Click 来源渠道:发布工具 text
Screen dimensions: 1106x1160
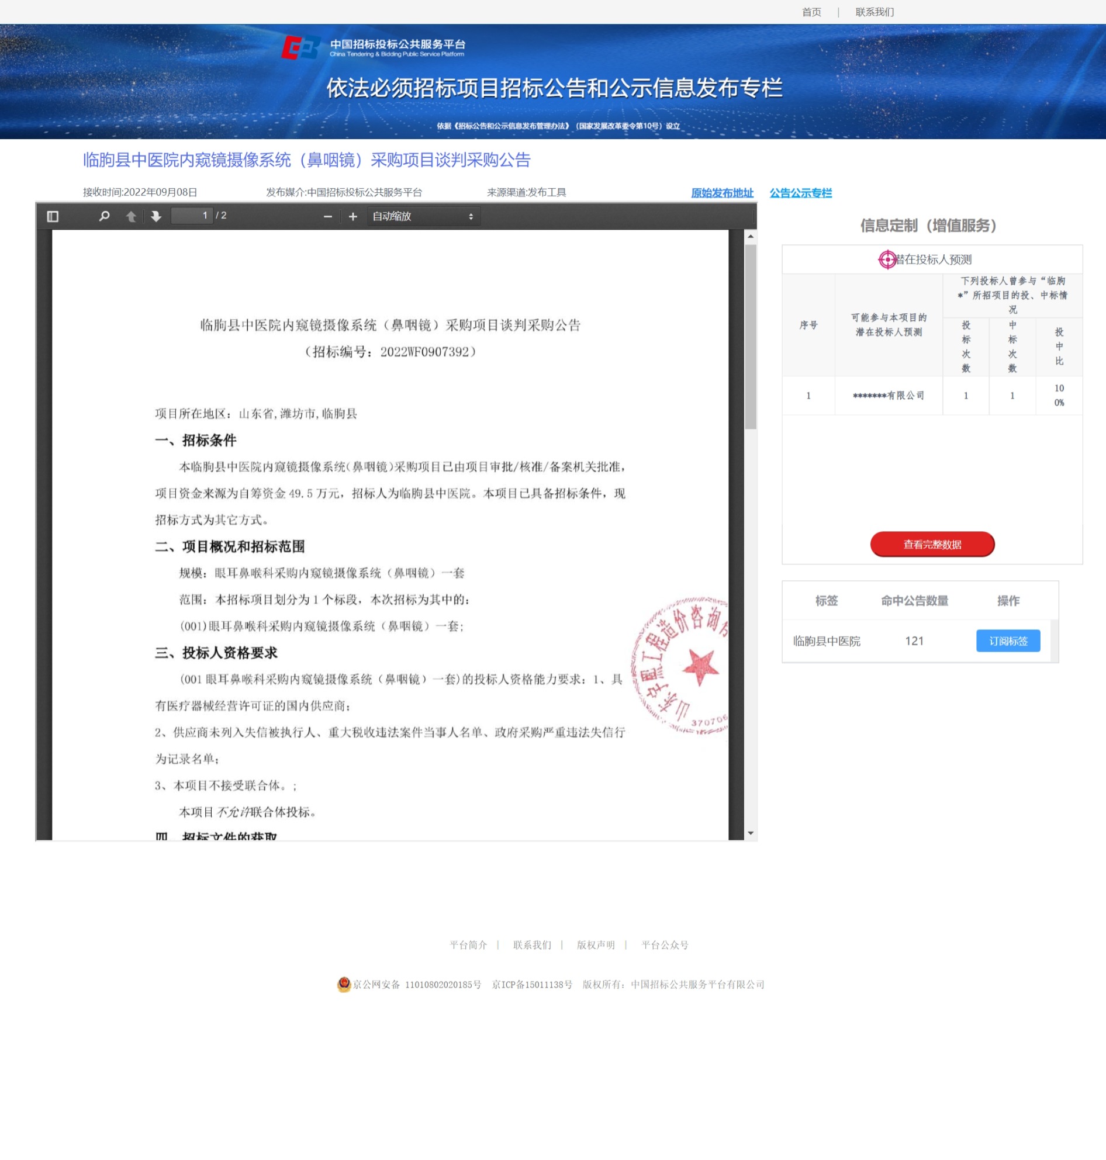[527, 192]
